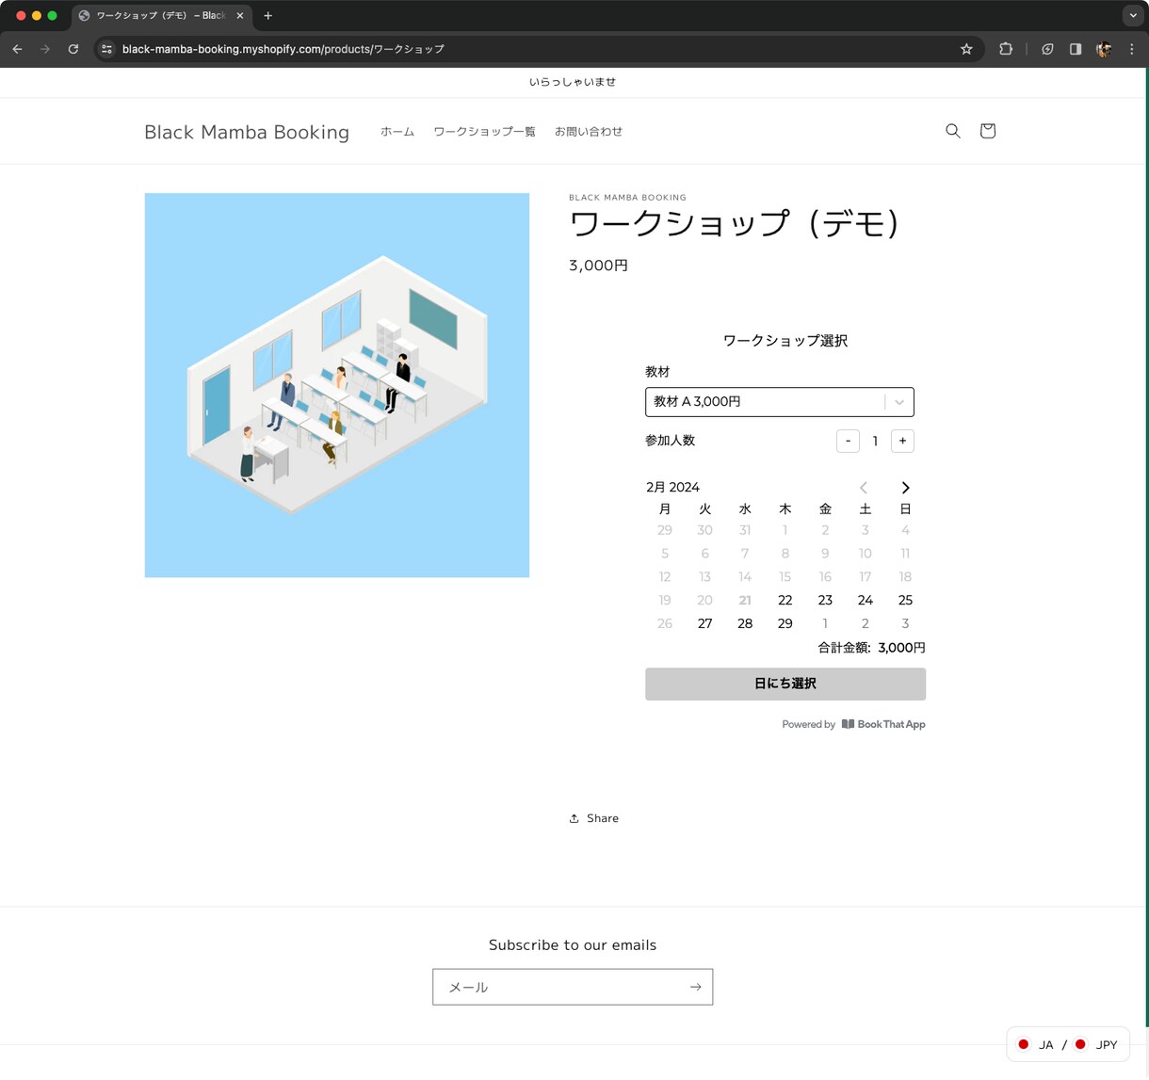
Task: Go to next calendar month
Action: 905,488
